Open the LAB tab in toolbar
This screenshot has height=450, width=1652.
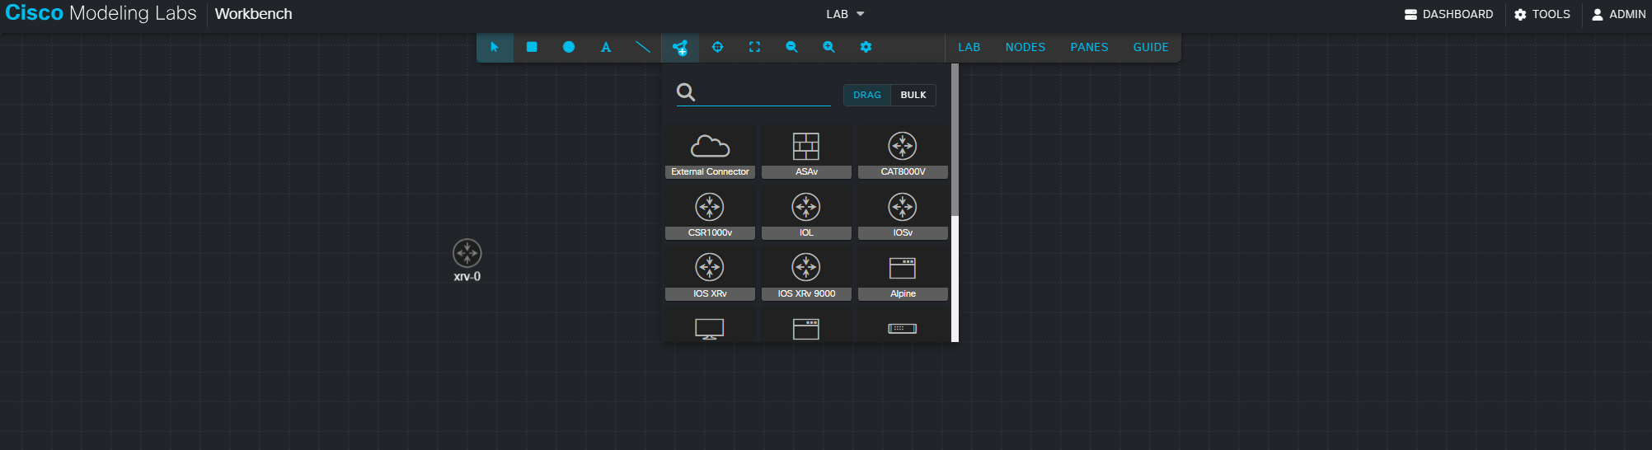coord(969,47)
